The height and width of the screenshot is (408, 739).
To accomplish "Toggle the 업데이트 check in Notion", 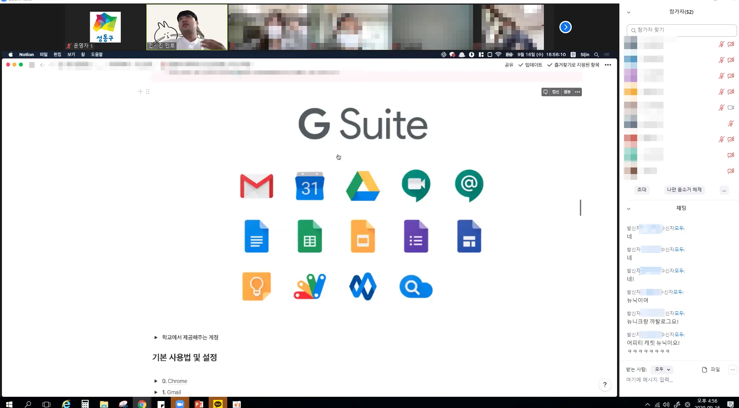I will pos(530,65).
